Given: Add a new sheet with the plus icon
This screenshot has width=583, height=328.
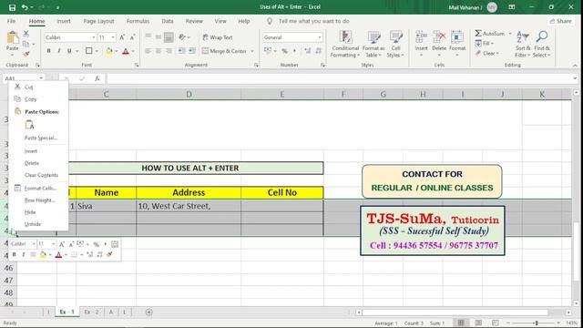Looking at the screenshot, I should (148, 312).
